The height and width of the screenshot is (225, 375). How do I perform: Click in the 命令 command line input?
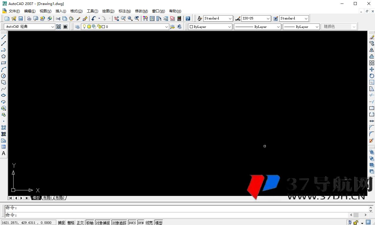tap(177, 215)
